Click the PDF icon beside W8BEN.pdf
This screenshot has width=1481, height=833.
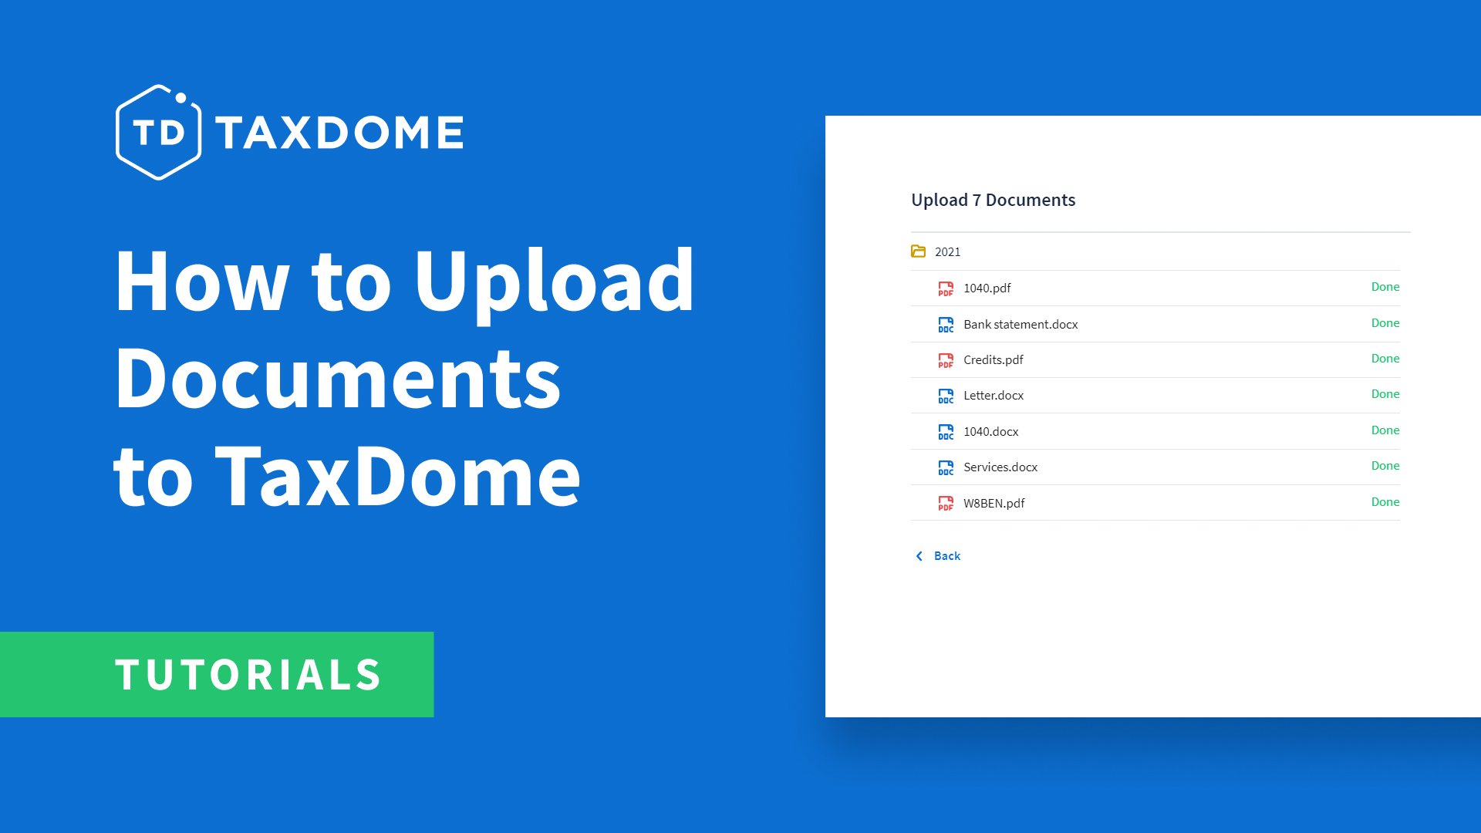pos(946,504)
